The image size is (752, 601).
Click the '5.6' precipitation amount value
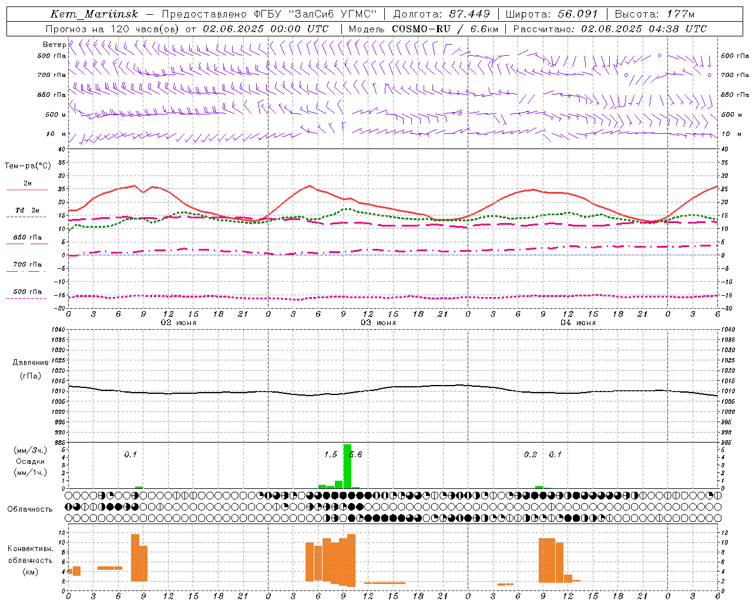(356, 455)
